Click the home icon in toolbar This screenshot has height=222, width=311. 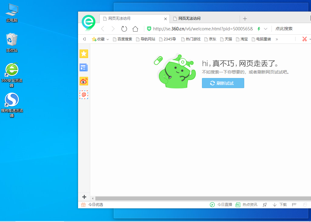click(x=135, y=29)
